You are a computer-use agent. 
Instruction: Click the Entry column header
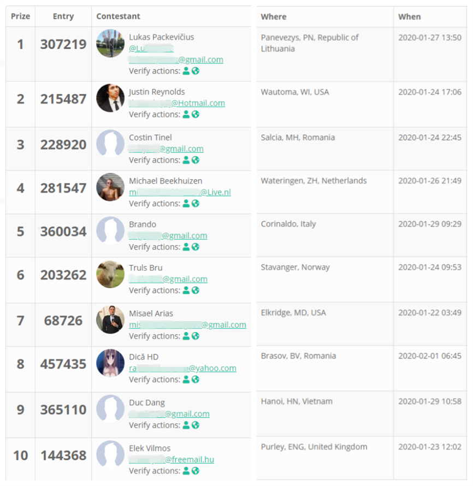point(63,16)
